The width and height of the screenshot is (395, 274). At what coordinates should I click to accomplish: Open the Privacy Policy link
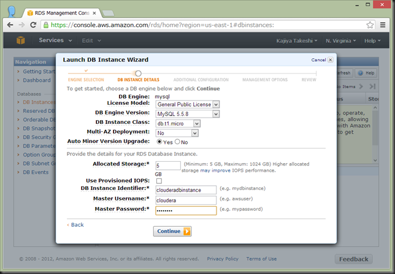tap(223, 259)
